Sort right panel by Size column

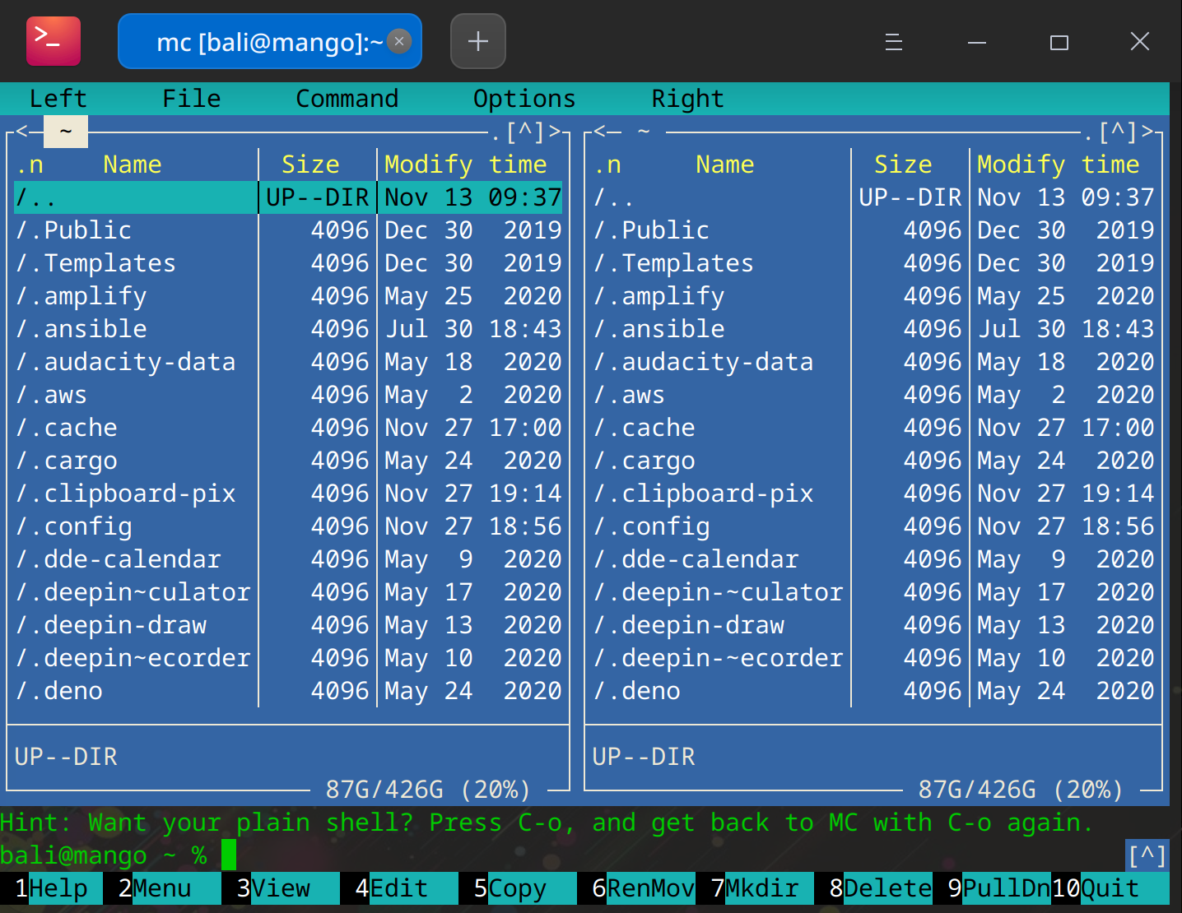(903, 165)
